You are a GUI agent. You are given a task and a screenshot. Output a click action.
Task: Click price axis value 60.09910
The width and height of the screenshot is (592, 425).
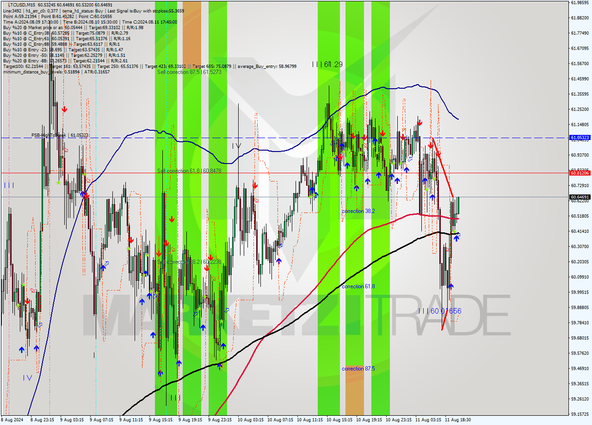[580, 277]
